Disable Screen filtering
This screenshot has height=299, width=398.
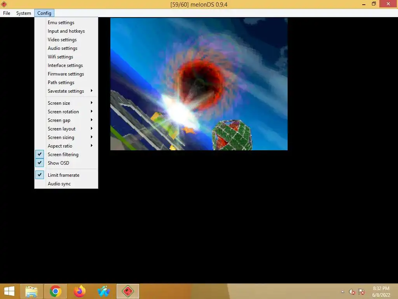pyautogui.click(x=66, y=155)
